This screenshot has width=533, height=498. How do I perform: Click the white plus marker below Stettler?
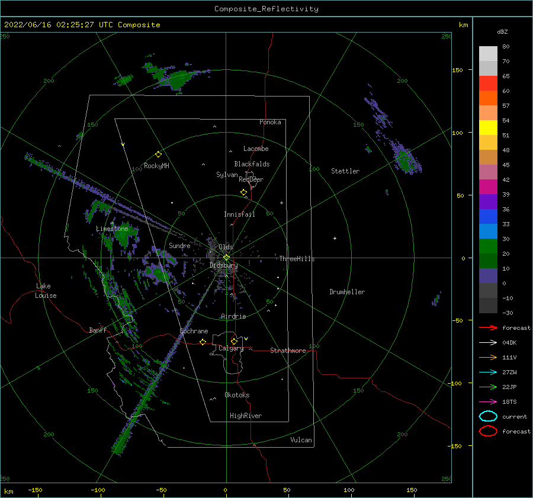[x=335, y=238]
